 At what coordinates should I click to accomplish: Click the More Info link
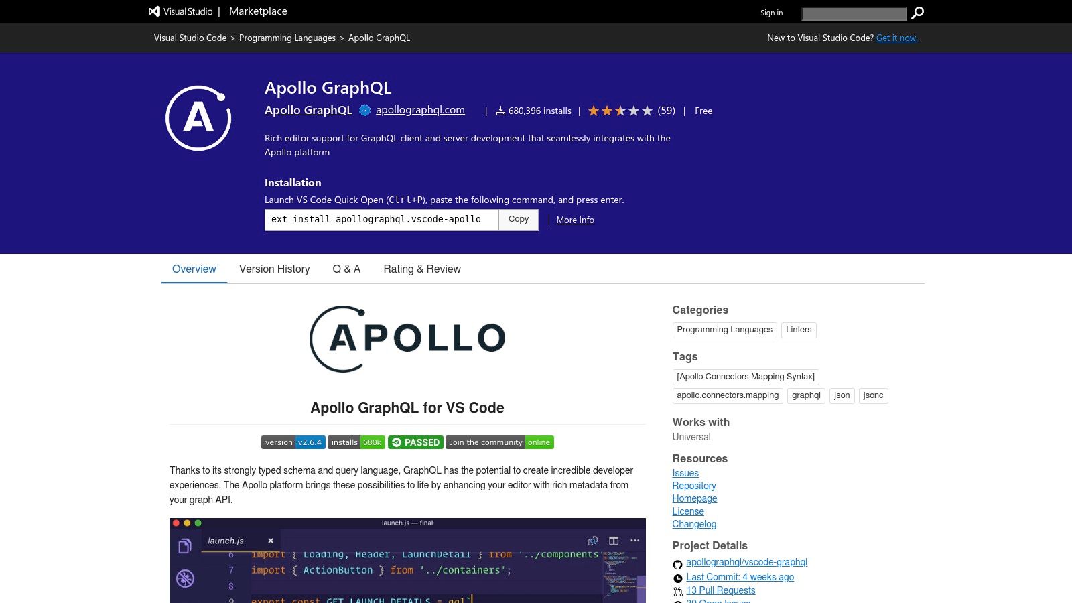[x=574, y=220]
